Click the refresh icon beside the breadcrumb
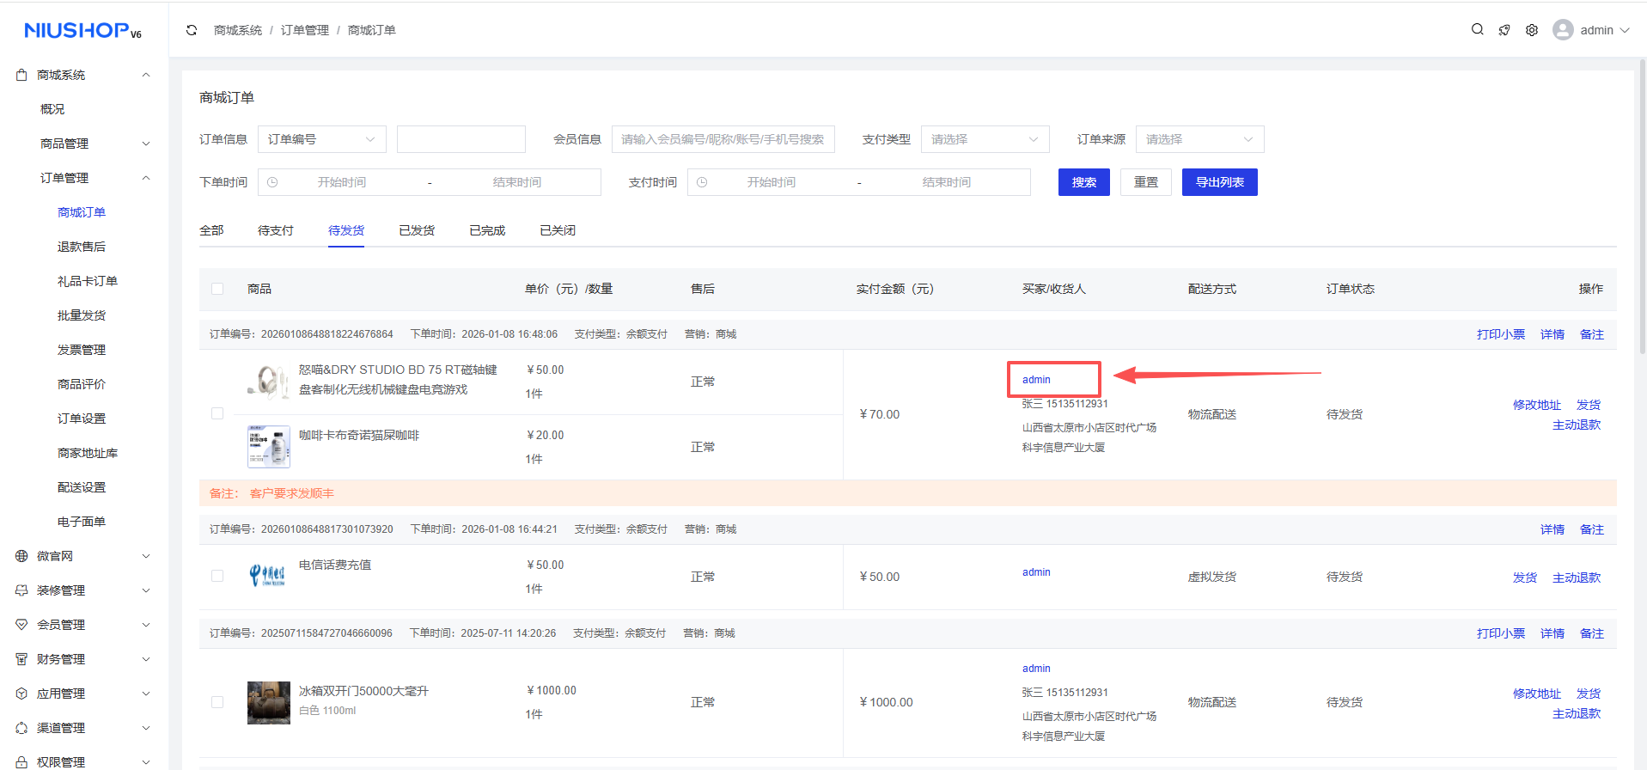The height and width of the screenshot is (770, 1647). point(192,30)
